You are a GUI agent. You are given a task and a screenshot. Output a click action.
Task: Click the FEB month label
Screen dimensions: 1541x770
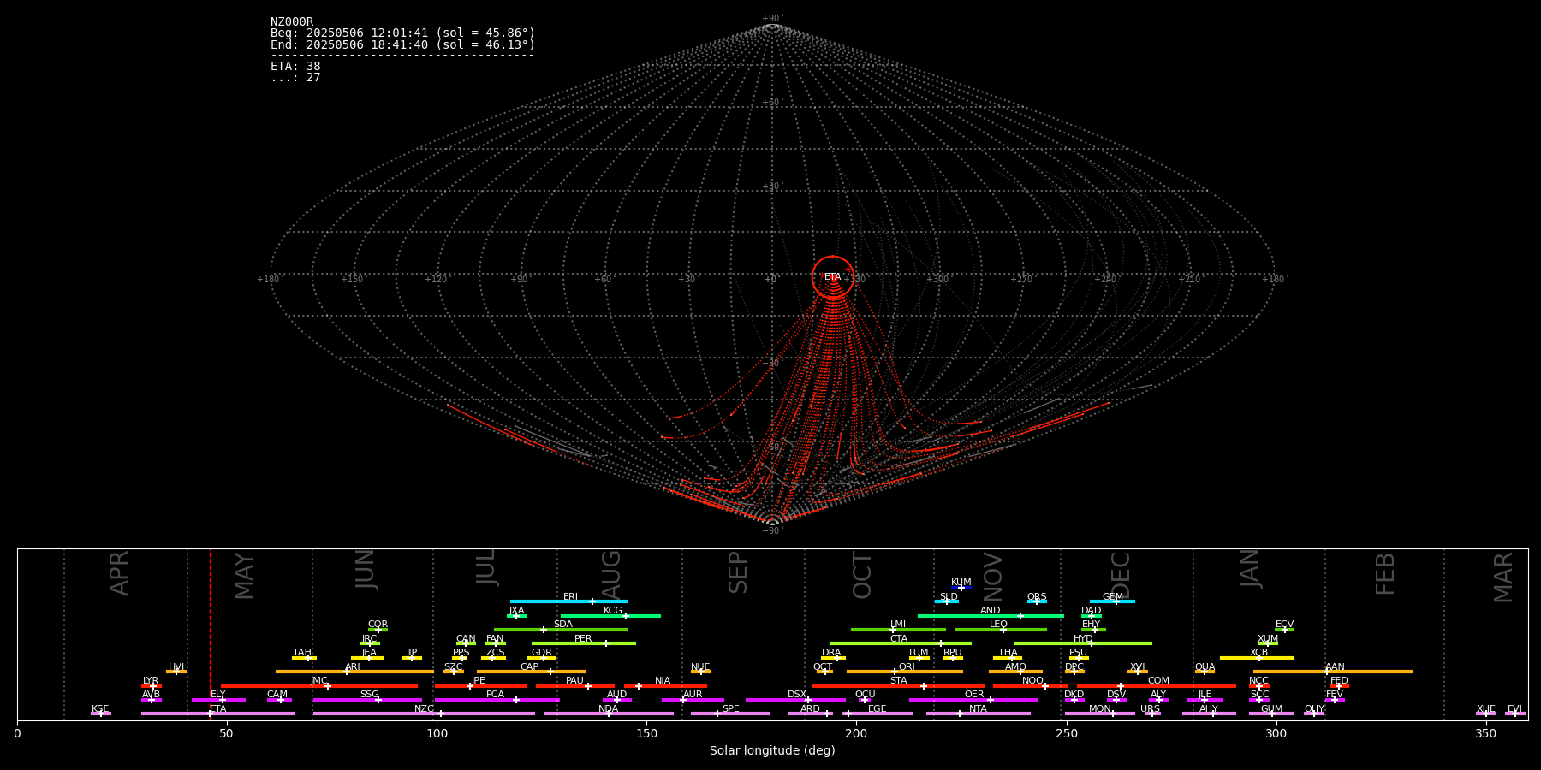[1385, 573]
